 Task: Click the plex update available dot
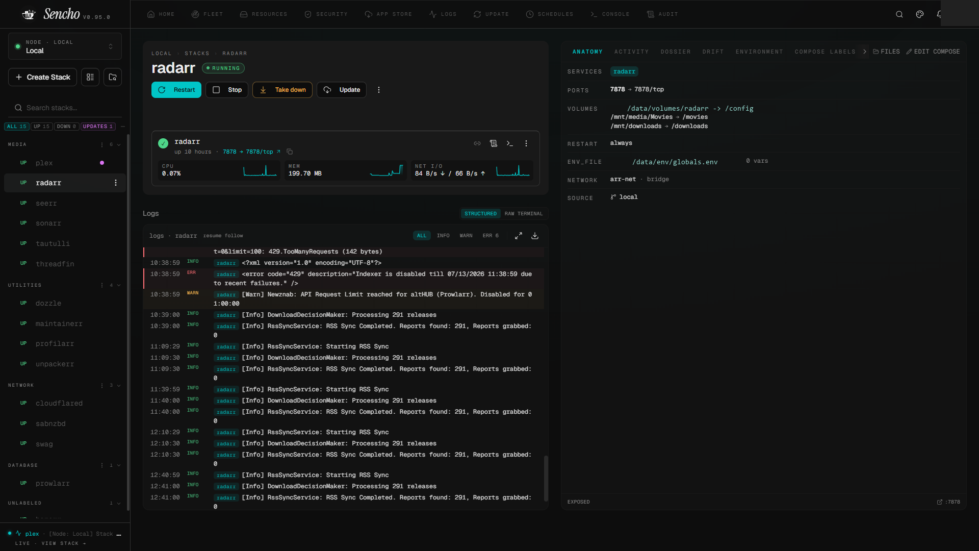tap(102, 163)
